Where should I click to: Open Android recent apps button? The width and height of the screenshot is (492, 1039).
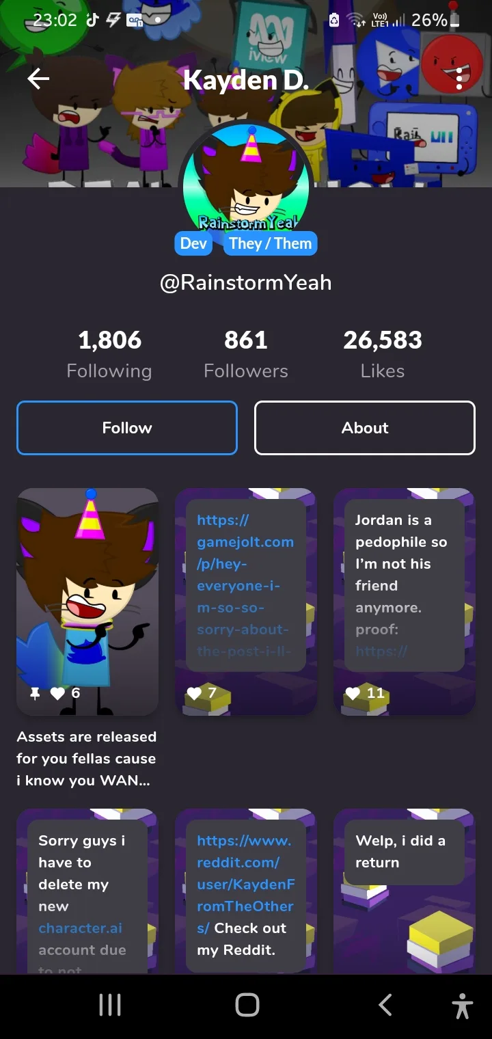click(110, 1005)
